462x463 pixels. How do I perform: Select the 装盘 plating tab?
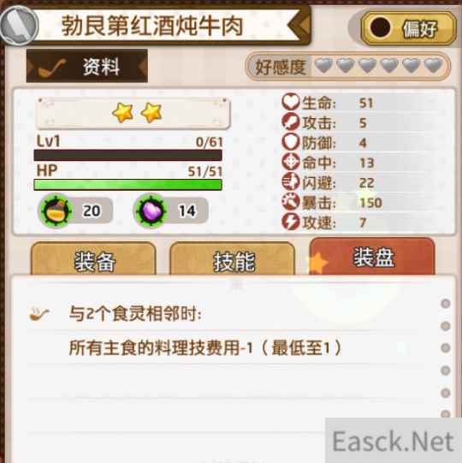(372, 257)
